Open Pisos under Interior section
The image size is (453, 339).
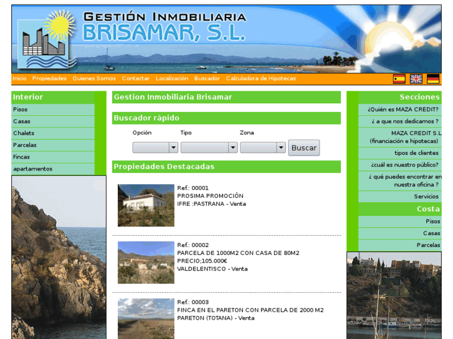53,109
